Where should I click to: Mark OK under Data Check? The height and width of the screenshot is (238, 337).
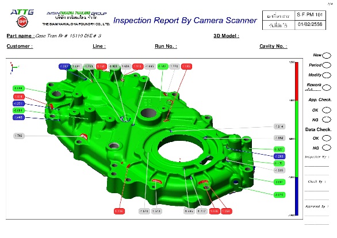[x=327, y=138]
